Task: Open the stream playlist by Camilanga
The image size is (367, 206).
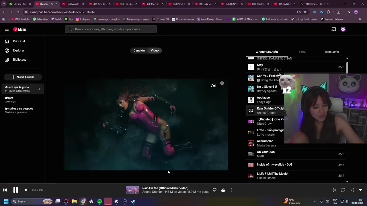Action: coord(23,100)
